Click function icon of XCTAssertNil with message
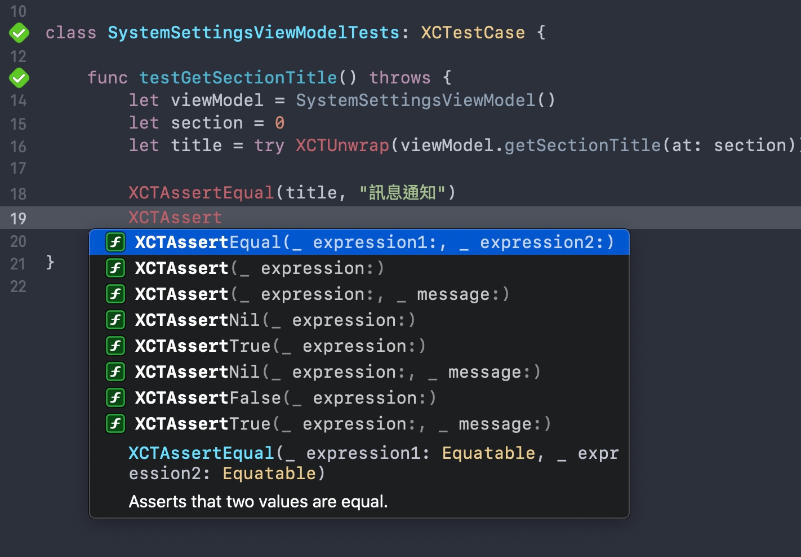Image resolution: width=801 pixels, height=557 pixels. 115,372
